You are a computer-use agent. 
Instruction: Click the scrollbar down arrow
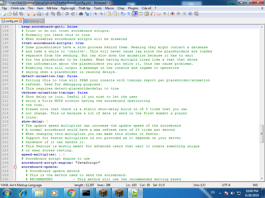pos(262,179)
